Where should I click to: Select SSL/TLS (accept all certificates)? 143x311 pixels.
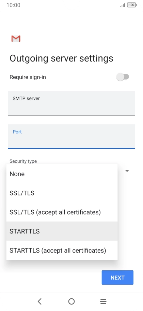tap(62, 212)
